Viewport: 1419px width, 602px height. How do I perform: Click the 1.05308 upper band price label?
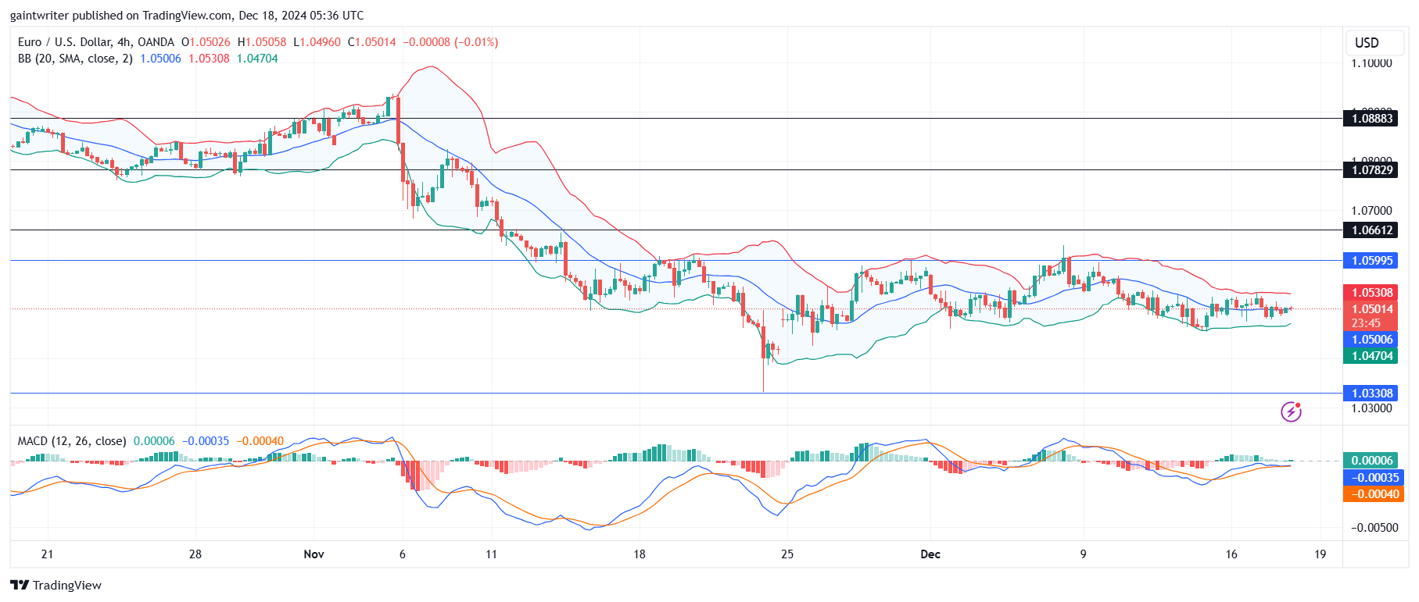[x=1372, y=293]
